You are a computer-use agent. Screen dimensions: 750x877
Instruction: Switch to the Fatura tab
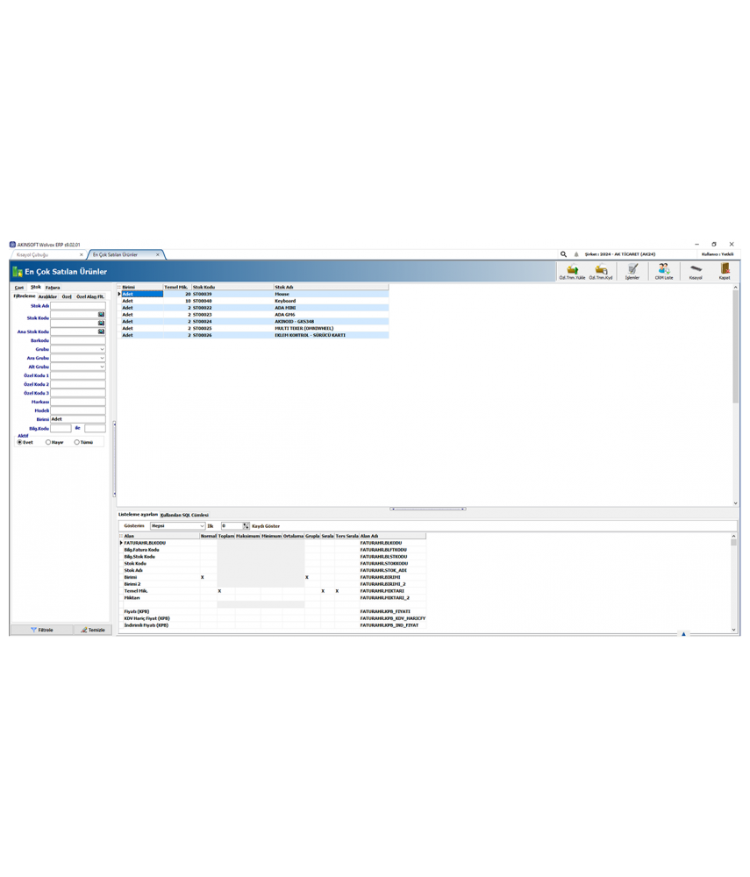coord(53,288)
